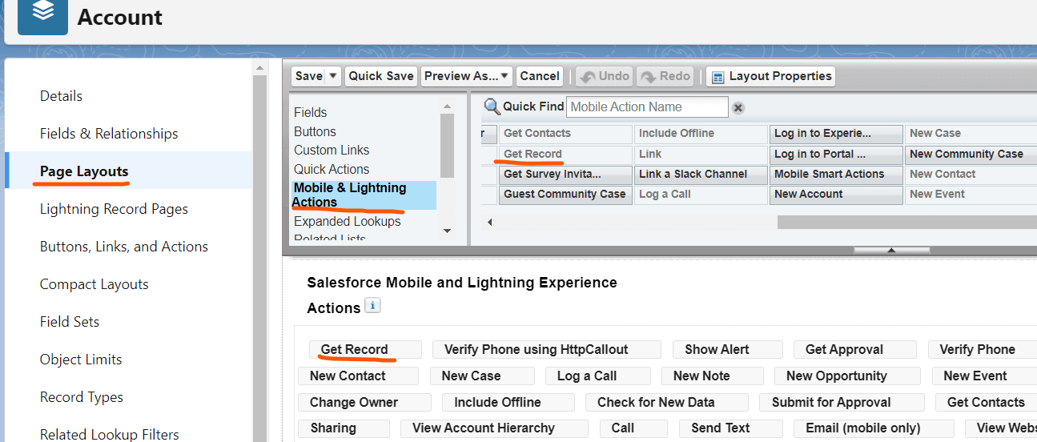Image resolution: width=1037 pixels, height=442 pixels.
Task: Open Record Types
Action: pyautogui.click(x=82, y=396)
